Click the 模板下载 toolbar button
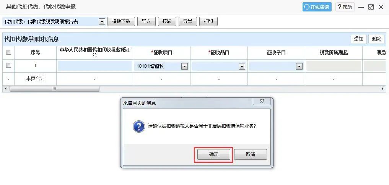Image resolution: width=389 pixels, height=185 pixels. coord(121,21)
